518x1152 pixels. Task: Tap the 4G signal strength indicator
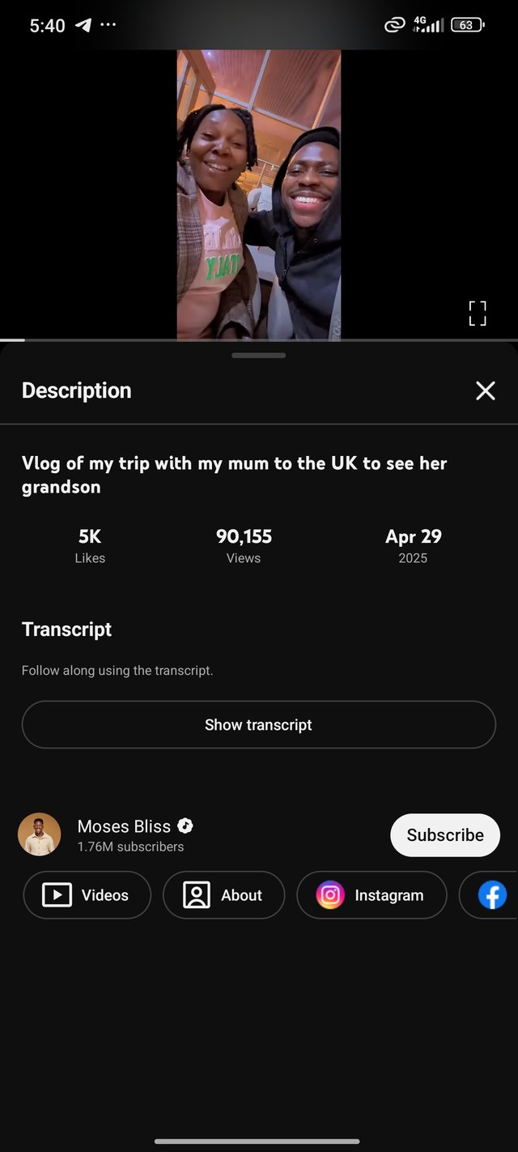pyautogui.click(x=428, y=24)
